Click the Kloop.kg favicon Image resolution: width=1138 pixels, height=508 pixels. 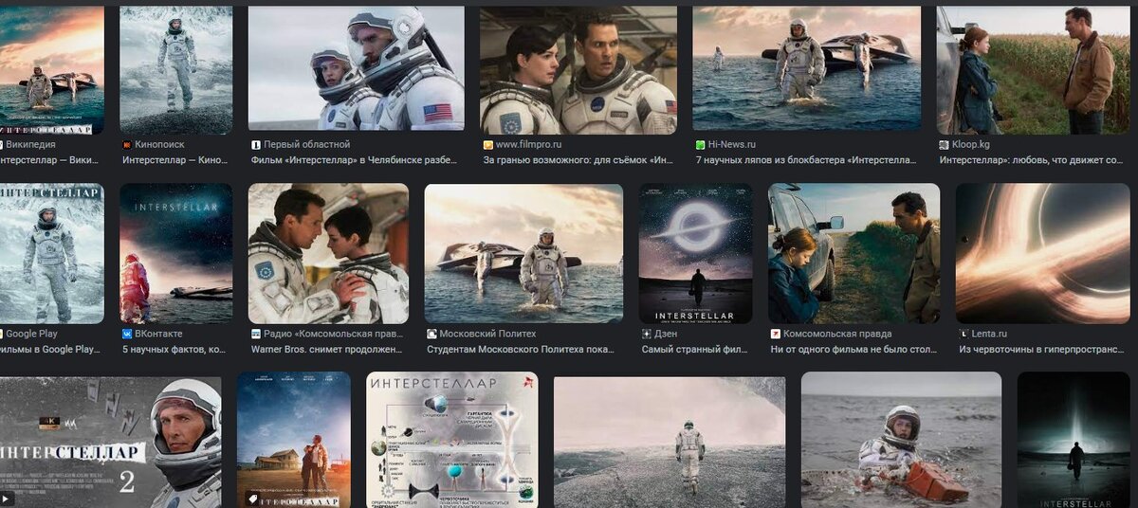tap(944, 145)
